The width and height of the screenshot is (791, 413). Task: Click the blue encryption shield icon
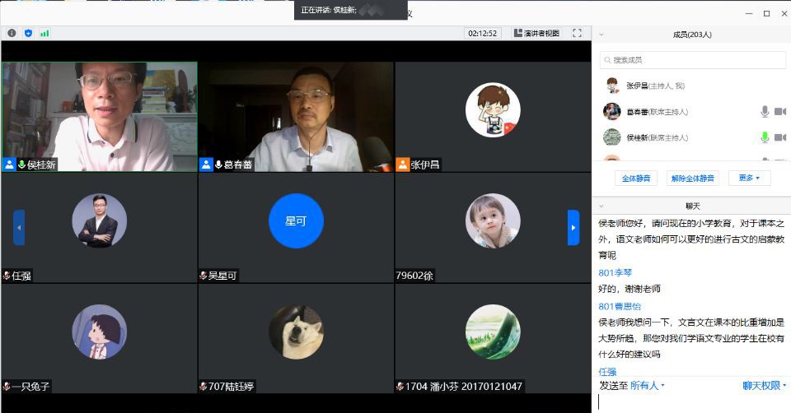28,33
